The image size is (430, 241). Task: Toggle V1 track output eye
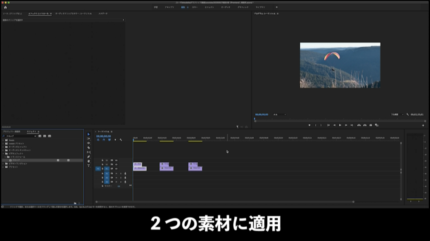116,169
